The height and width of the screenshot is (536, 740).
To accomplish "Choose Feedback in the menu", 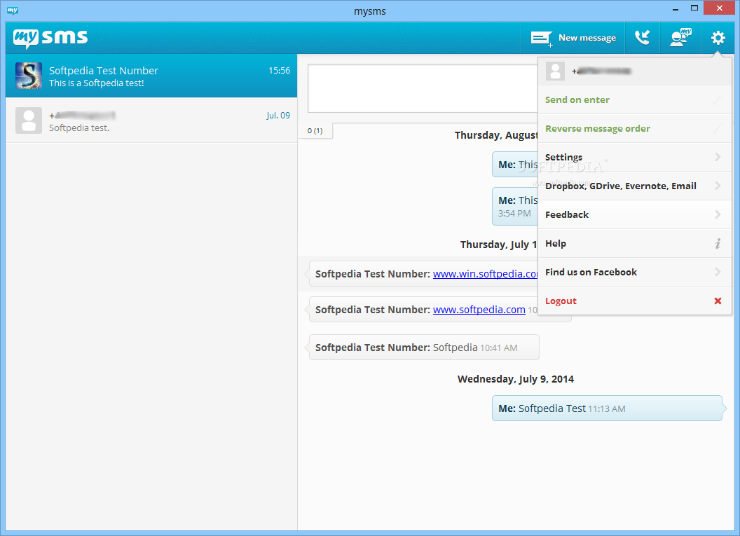I will tap(635, 215).
